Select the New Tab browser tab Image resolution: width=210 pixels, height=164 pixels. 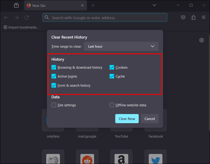tap(55, 5)
